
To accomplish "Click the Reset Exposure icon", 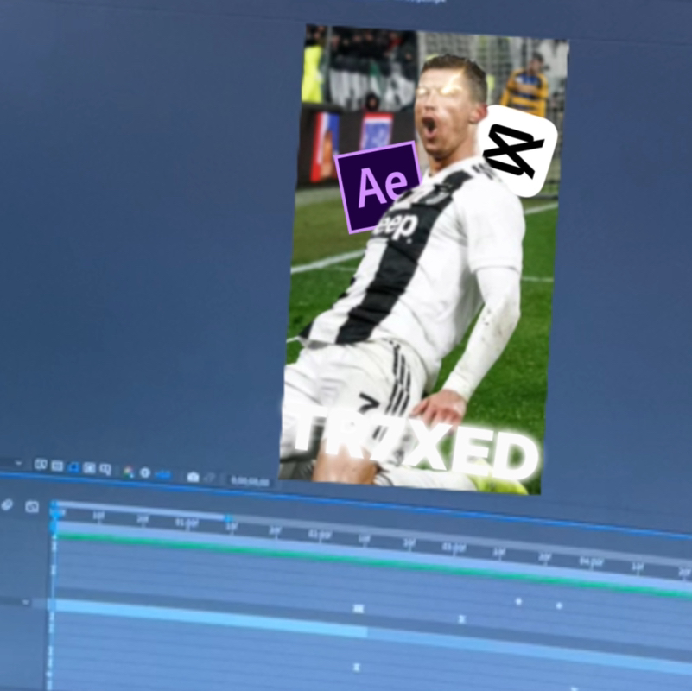I will [145, 473].
